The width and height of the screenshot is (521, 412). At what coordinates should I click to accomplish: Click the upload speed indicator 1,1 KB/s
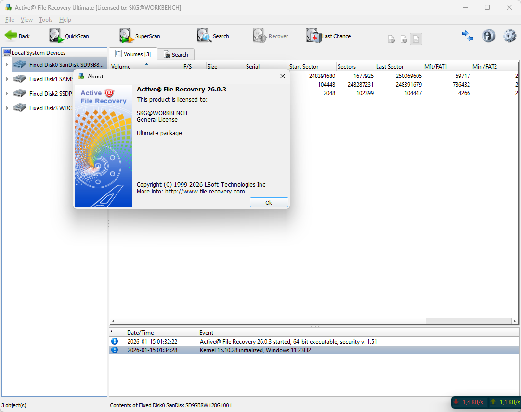coord(506,402)
